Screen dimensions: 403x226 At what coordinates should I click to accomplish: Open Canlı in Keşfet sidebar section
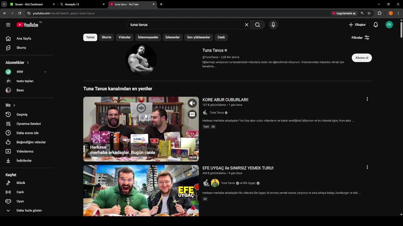pyautogui.click(x=27, y=192)
